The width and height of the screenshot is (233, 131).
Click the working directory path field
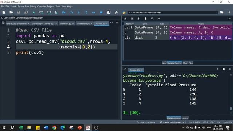tap(171, 12)
